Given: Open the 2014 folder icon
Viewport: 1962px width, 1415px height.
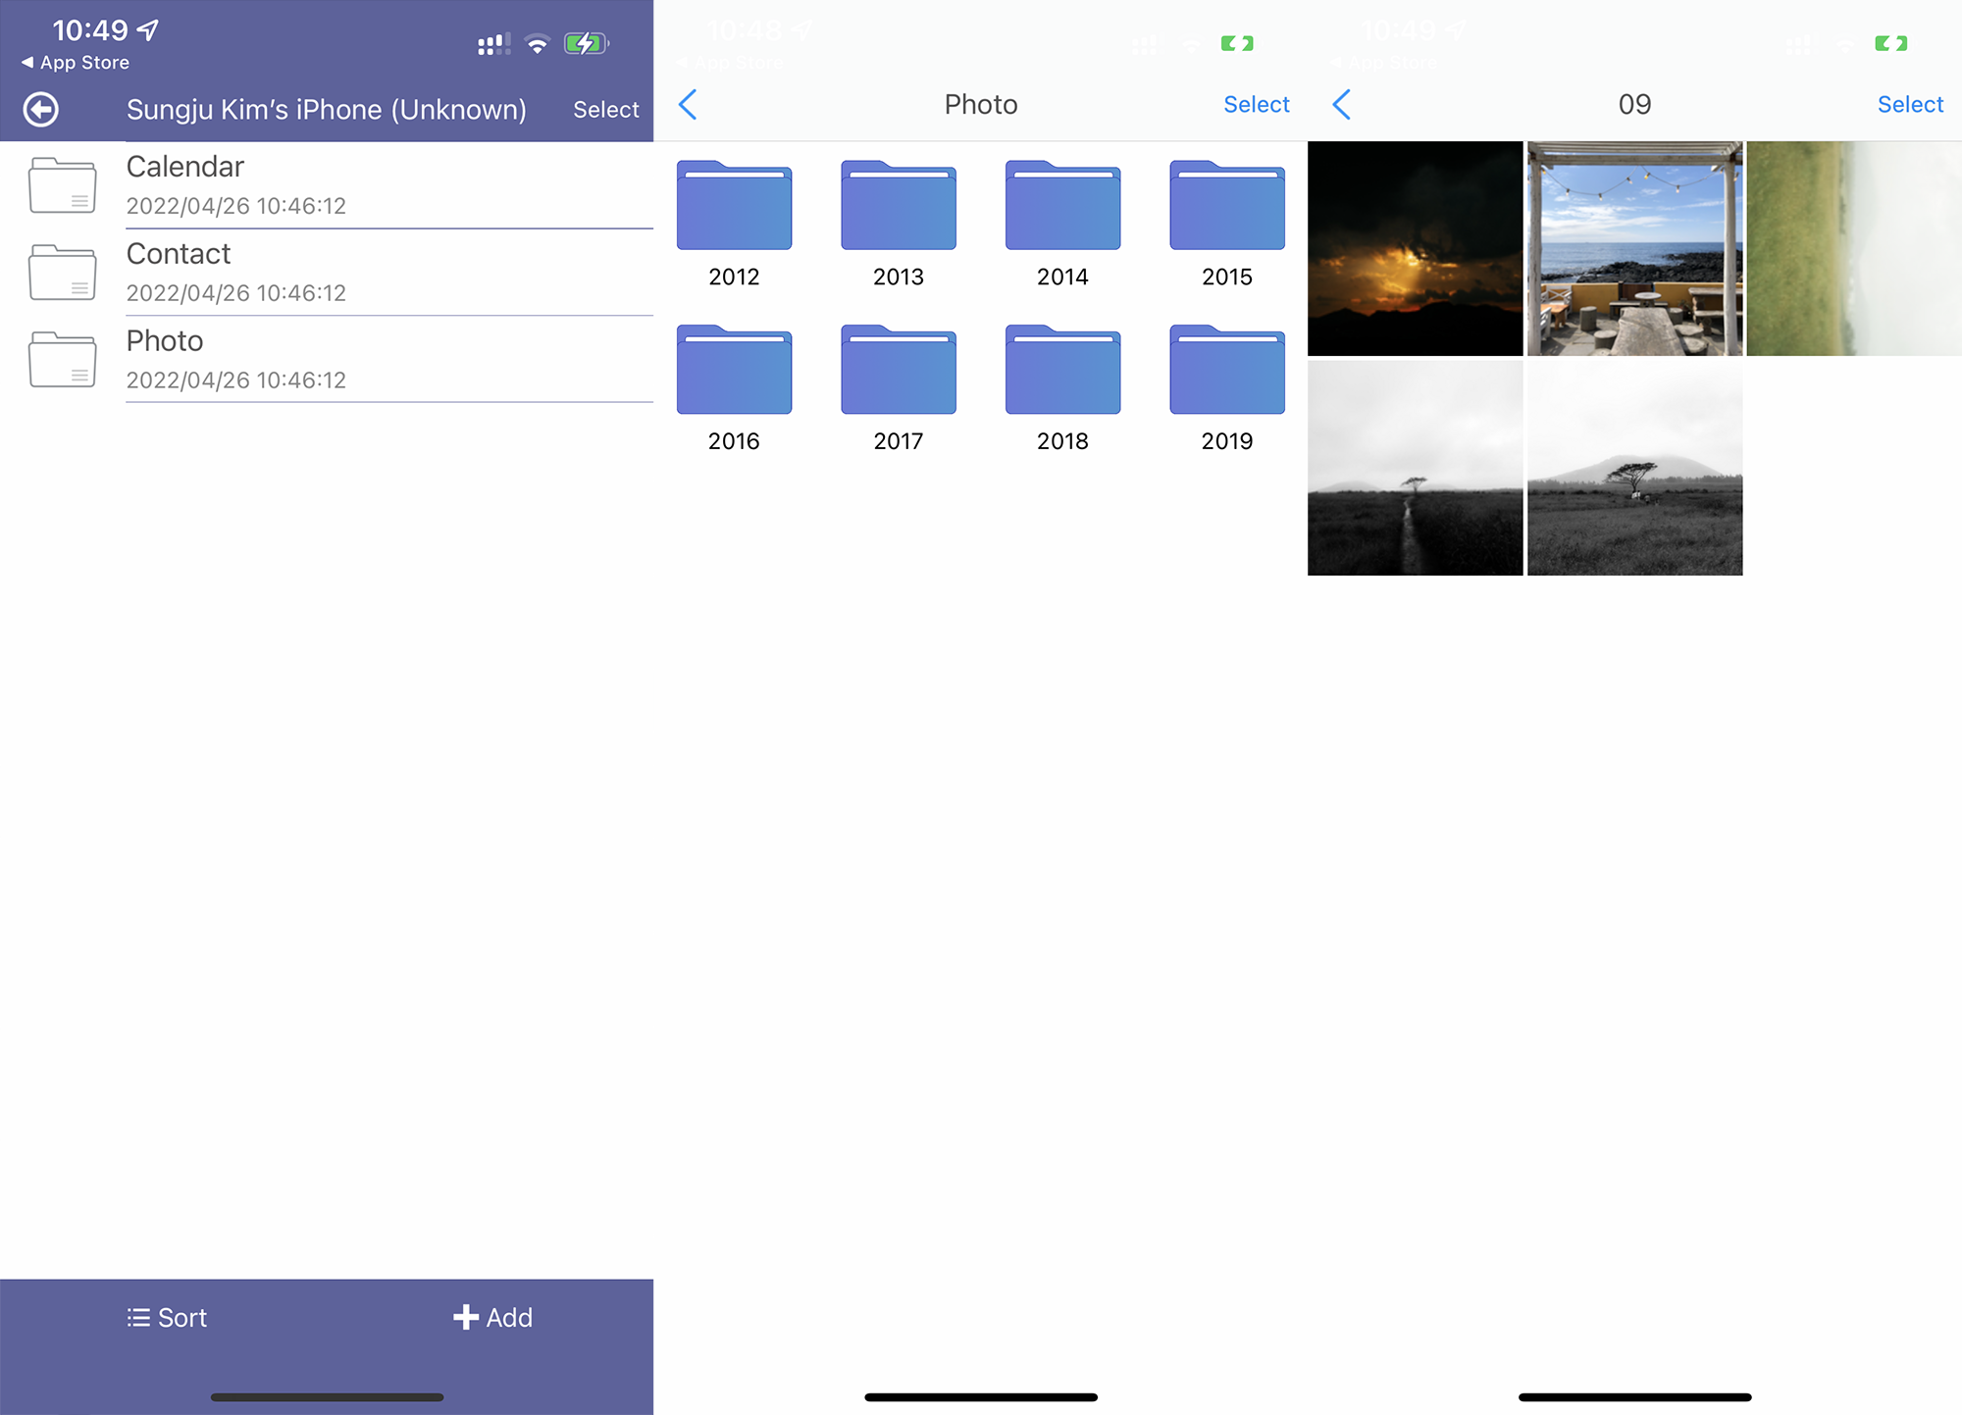Looking at the screenshot, I should point(1062,206).
